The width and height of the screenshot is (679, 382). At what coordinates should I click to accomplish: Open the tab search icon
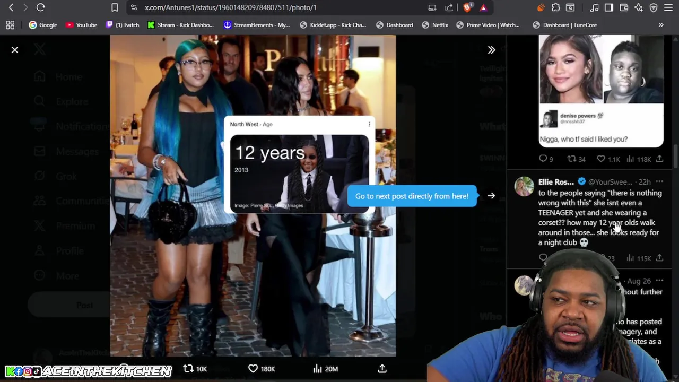pos(570,7)
